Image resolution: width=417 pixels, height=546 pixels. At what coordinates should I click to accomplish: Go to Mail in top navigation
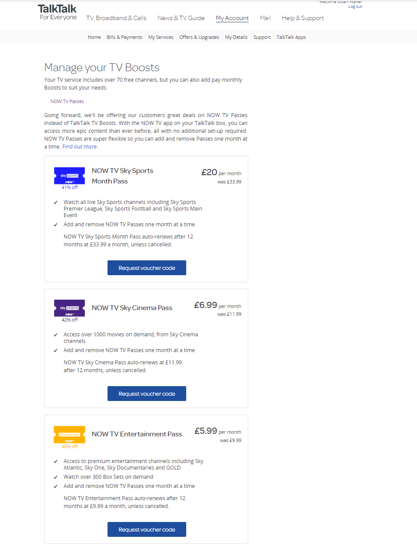pyautogui.click(x=265, y=18)
